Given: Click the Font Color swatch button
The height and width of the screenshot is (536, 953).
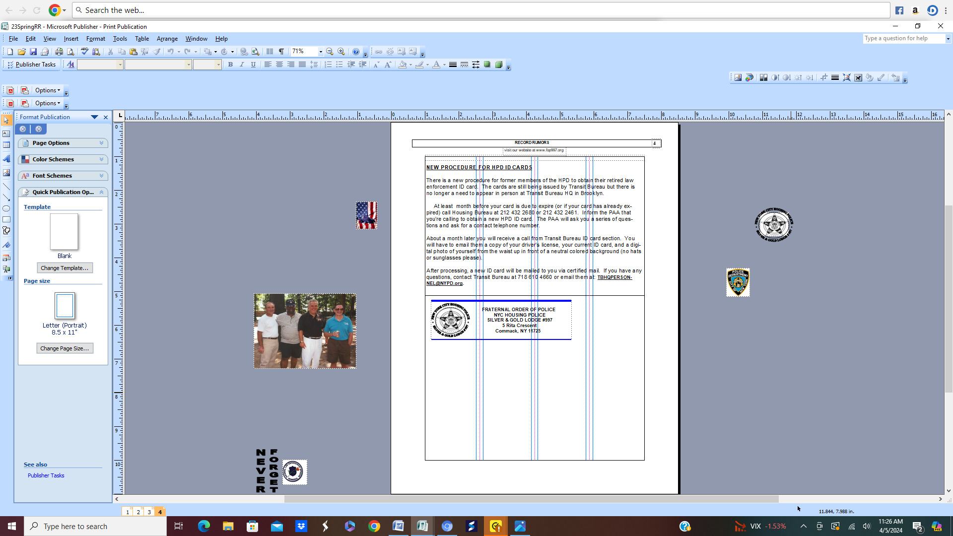Looking at the screenshot, I should [436, 65].
